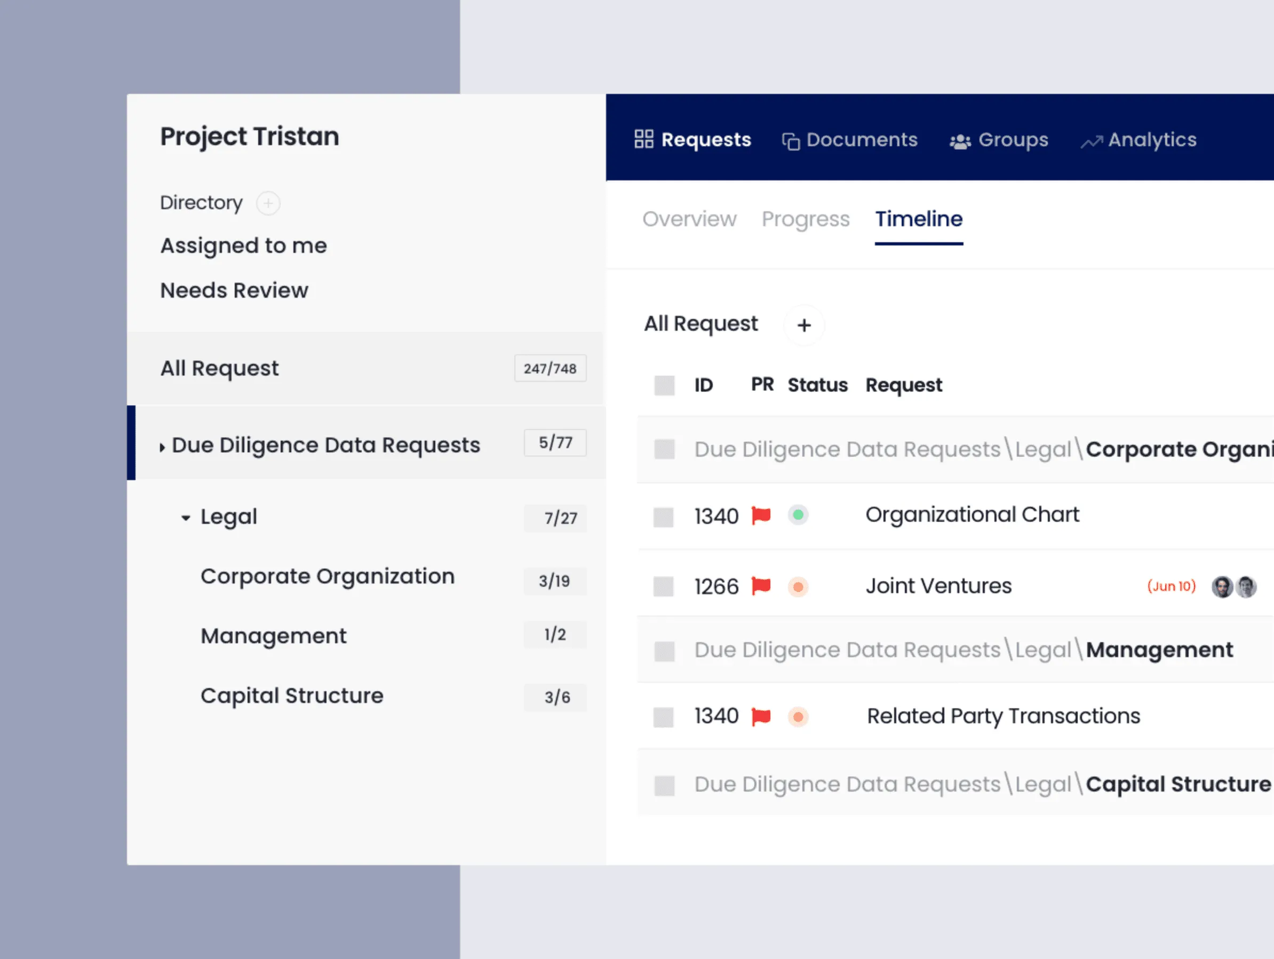Screen dimensions: 1274x959
Task: Click the Requests grid icon
Action: pyautogui.click(x=643, y=139)
